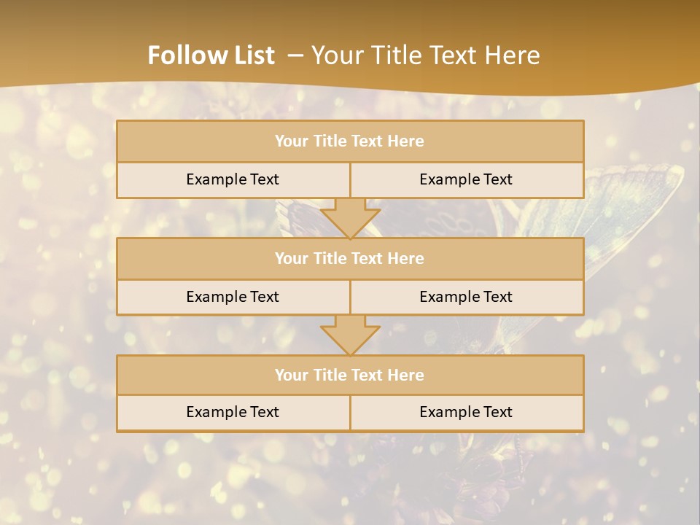The image size is (700, 525).
Task: Click third block's left 'Example Text' cell
Action: tap(233, 413)
